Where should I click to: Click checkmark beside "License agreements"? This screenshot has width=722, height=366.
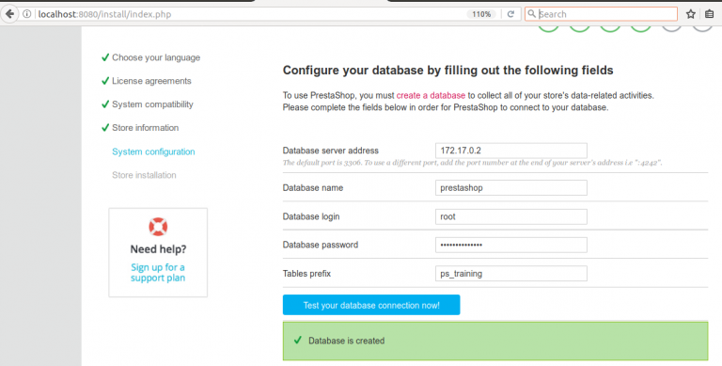(x=105, y=81)
